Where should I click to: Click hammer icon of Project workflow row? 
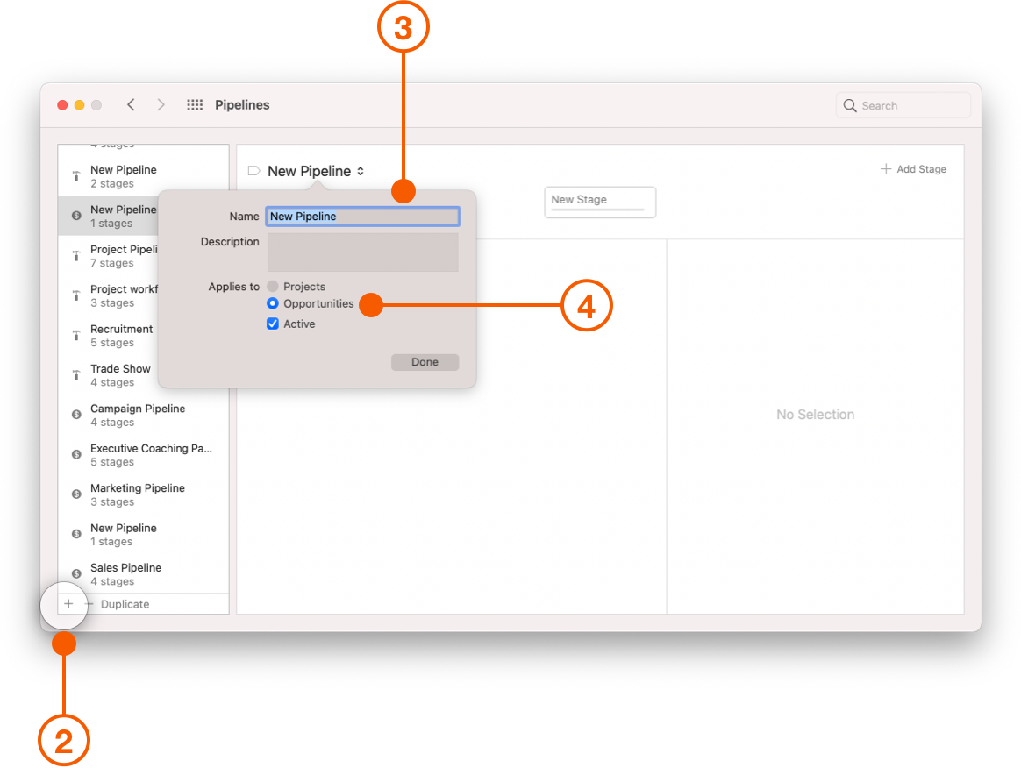pyautogui.click(x=76, y=296)
